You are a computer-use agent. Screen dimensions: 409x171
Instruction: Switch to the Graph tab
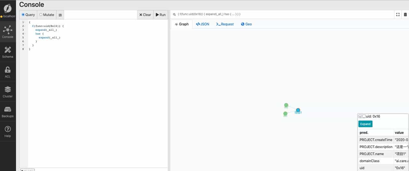(182, 24)
